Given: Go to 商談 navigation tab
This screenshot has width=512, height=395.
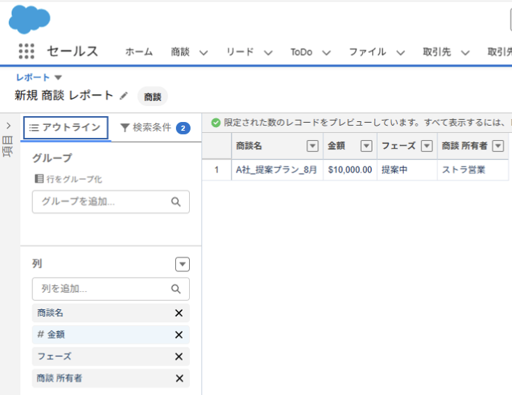Looking at the screenshot, I should [180, 52].
